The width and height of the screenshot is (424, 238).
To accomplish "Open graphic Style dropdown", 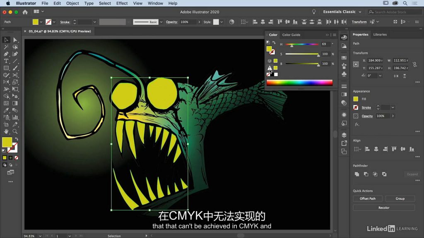I will tap(222, 22).
